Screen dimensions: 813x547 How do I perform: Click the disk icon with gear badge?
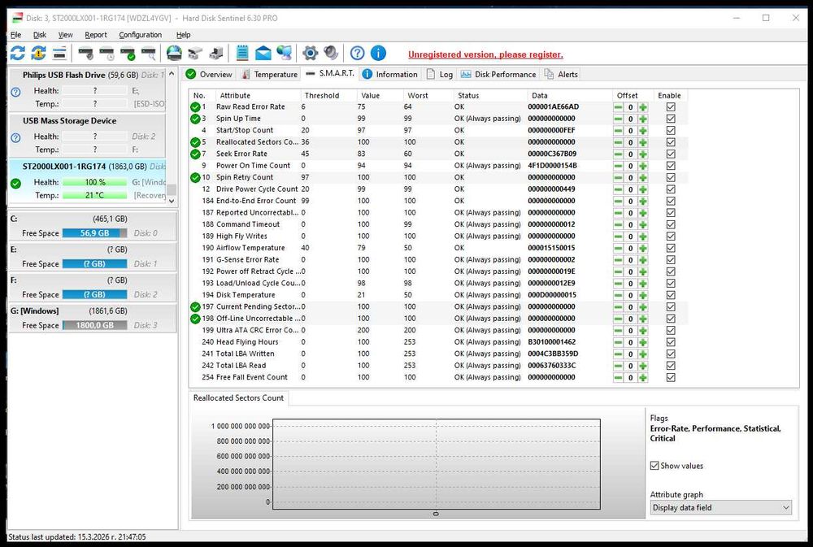click(x=86, y=53)
